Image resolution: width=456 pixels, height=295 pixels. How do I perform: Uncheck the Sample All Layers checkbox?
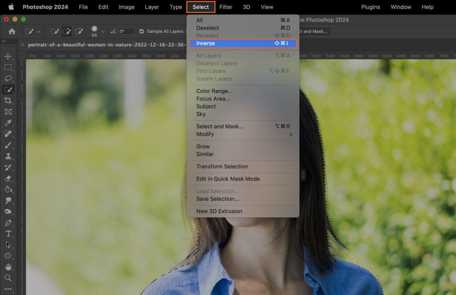pos(141,31)
